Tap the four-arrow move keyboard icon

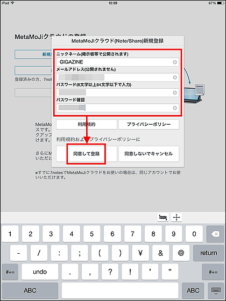click(176, 218)
